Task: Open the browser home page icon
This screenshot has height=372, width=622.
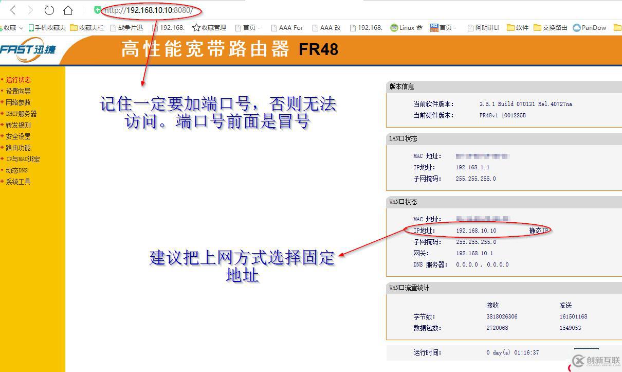Action: point(68,10)
